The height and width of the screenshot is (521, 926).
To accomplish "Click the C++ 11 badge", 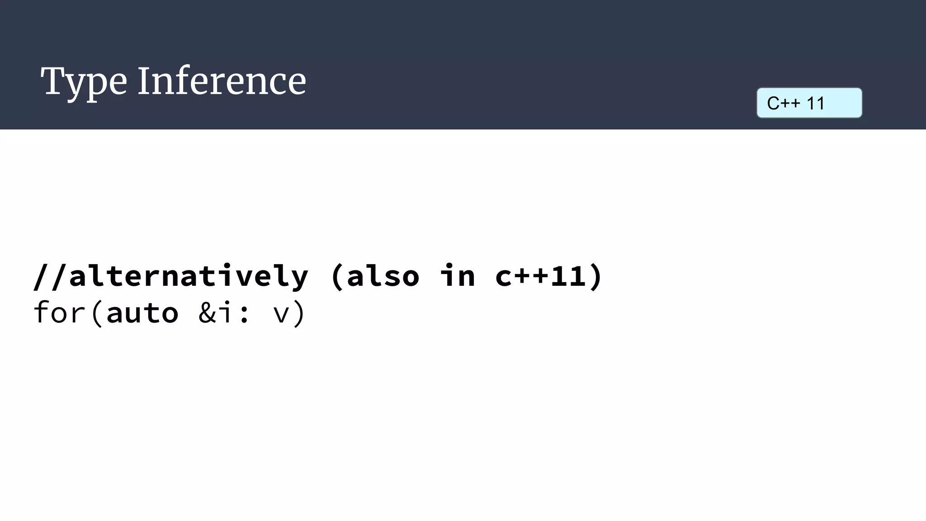I will 809,103.
